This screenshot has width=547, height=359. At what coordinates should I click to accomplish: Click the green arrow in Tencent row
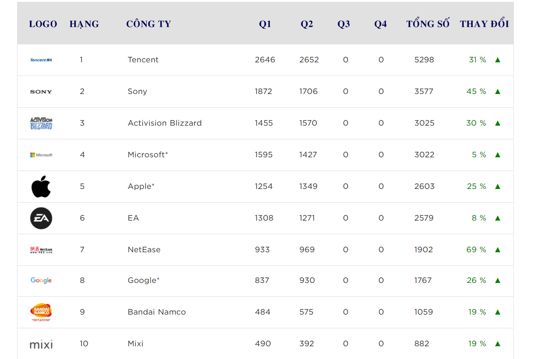pos(498,60)
